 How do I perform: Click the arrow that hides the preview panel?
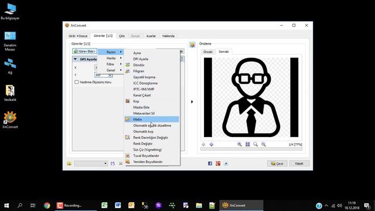(192, 101)
